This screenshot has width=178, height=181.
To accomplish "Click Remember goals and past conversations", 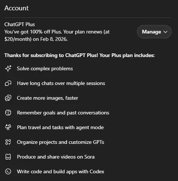I will [x=63, y=113].
